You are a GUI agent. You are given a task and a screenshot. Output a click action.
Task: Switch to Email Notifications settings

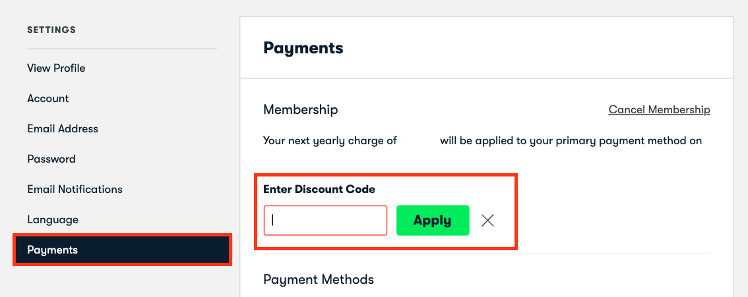coord(75,190)
